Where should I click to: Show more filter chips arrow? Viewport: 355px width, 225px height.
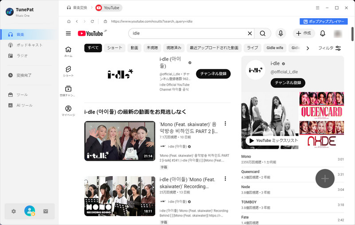click(308, 48)
